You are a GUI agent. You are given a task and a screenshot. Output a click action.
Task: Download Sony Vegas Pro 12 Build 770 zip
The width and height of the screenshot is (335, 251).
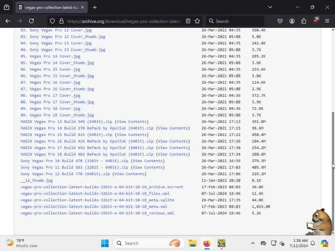(x=65, y=174)
